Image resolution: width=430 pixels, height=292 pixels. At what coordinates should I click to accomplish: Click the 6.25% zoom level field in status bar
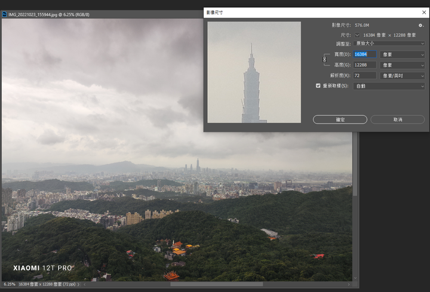(x=10, y=284)
